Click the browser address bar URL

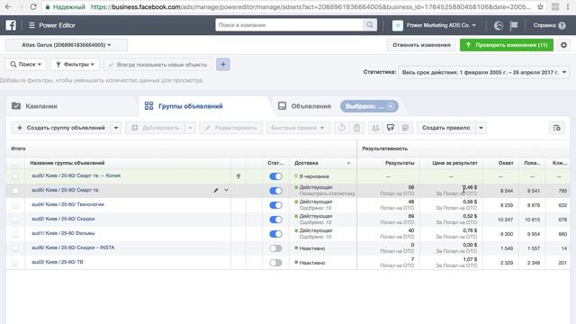[310, 7]
